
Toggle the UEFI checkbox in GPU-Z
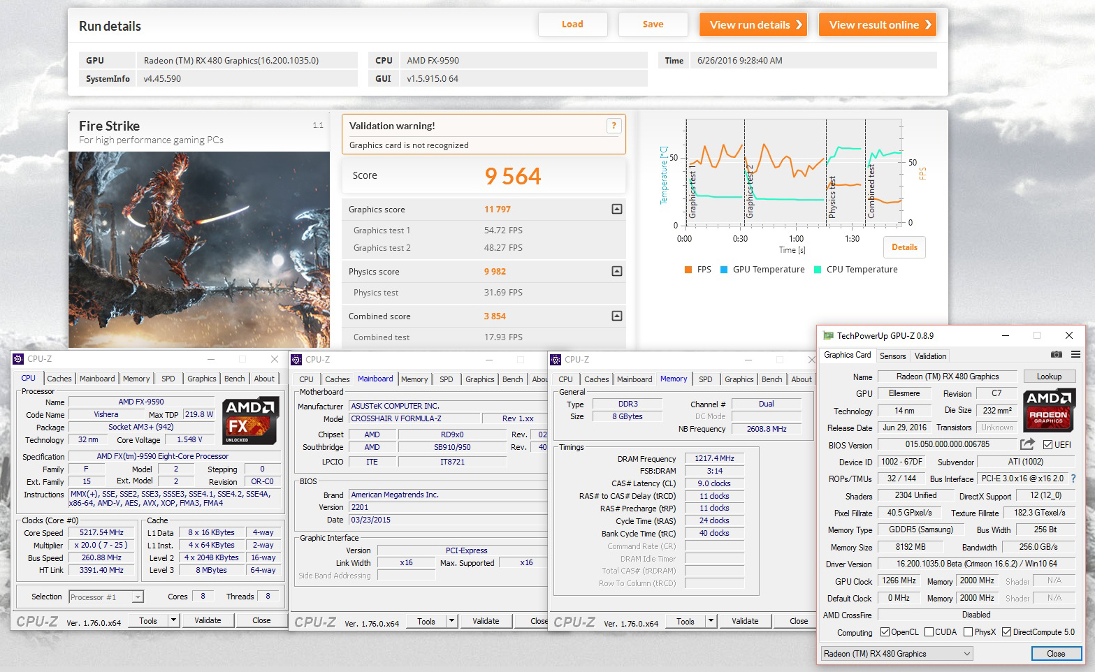pos(1047,445)
